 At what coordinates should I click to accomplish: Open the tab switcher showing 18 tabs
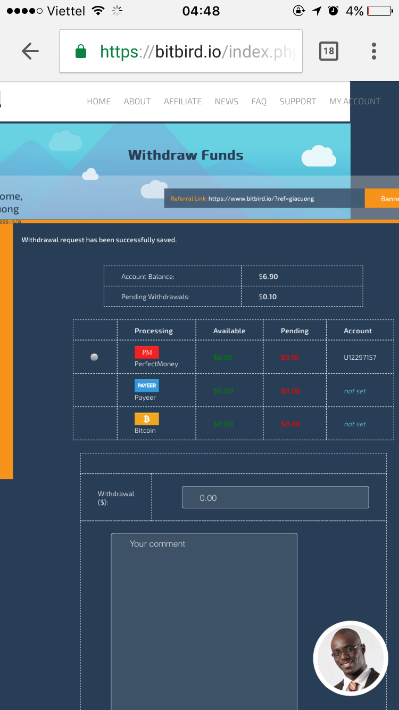tap(329, 51)
